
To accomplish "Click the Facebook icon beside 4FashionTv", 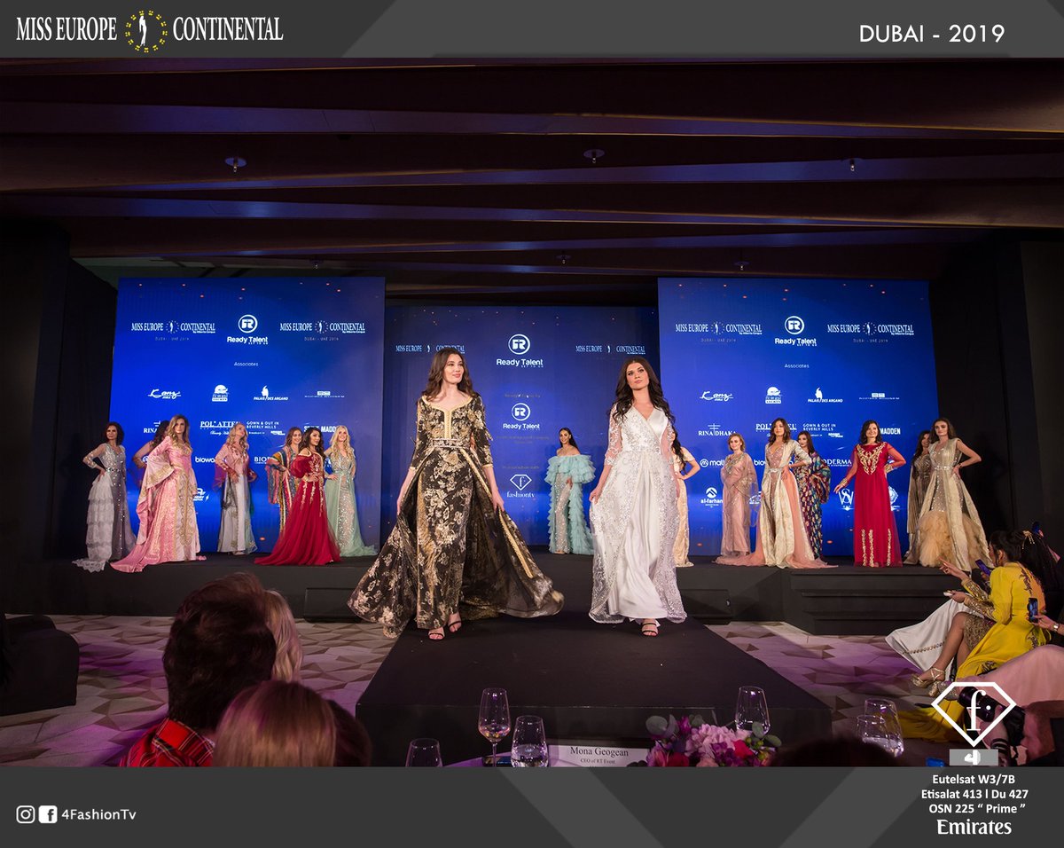I will pos(48,813).
